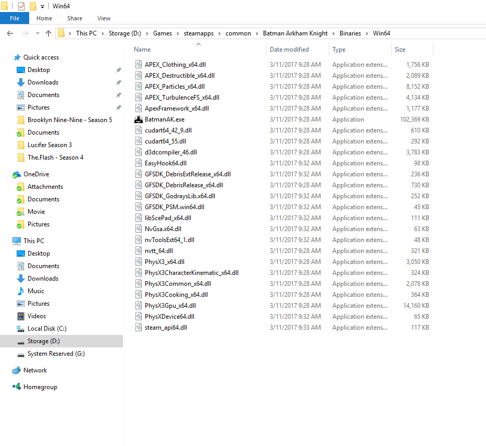Open Brooklyn Nine-Nine - Season 5 folder

69,120
